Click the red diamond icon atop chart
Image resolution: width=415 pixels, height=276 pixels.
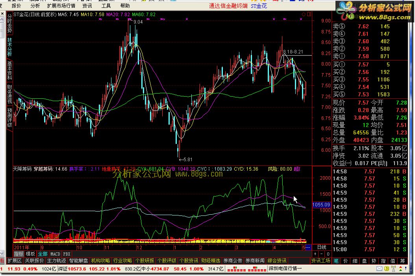tap(304, 14)
